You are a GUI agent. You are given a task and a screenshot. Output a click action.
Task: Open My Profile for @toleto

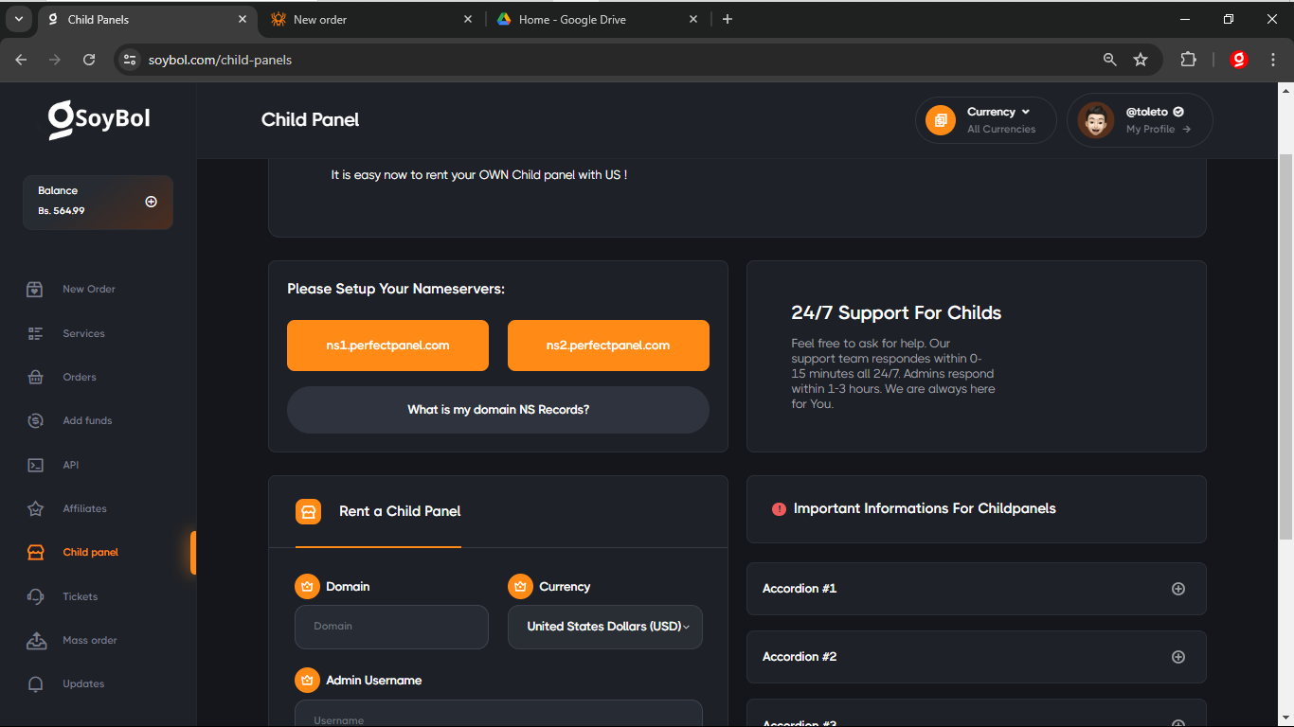pos(1140,120)
